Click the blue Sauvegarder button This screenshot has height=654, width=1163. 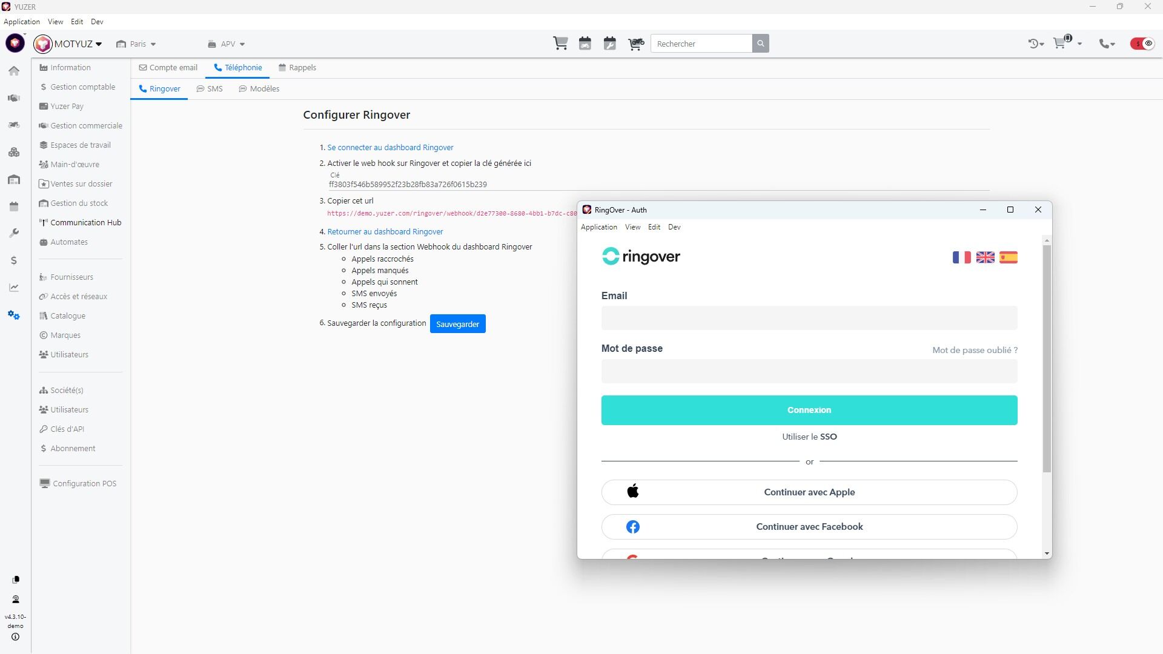457,324
